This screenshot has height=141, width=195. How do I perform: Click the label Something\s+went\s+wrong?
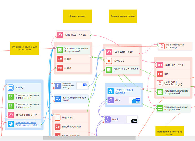tap(74, 99)
